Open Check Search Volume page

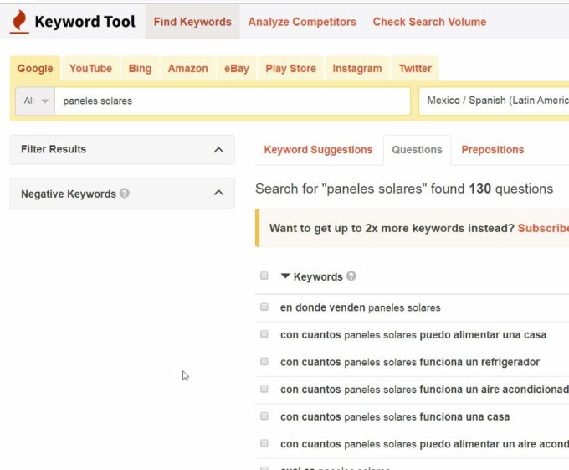click(x=429, y=22)
